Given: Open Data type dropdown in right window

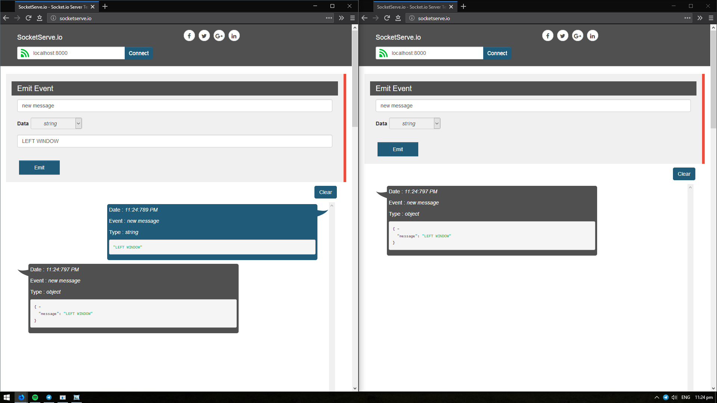Looking at the screenshot, I should click(415, 124).
